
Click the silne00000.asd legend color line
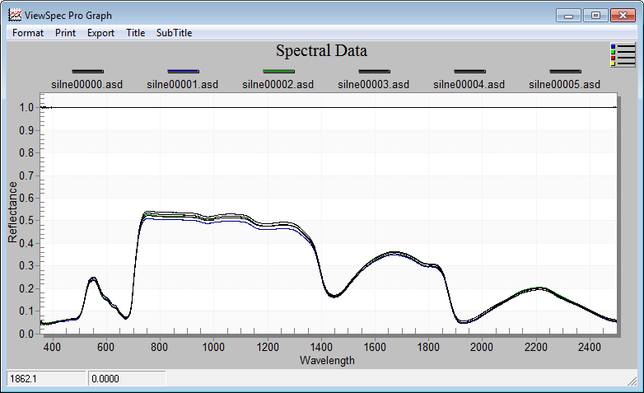coord(87,71)
